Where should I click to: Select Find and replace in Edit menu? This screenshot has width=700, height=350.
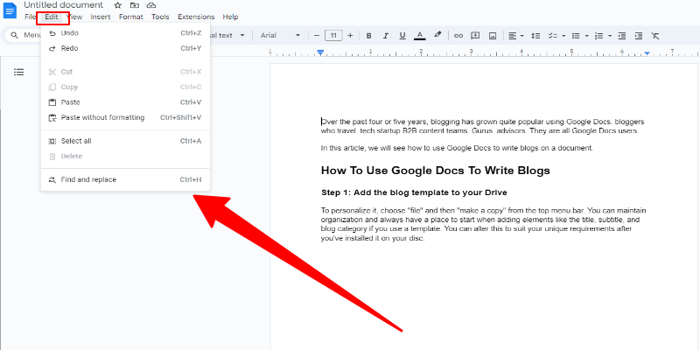pyautogui.click(x=88, y=179)
